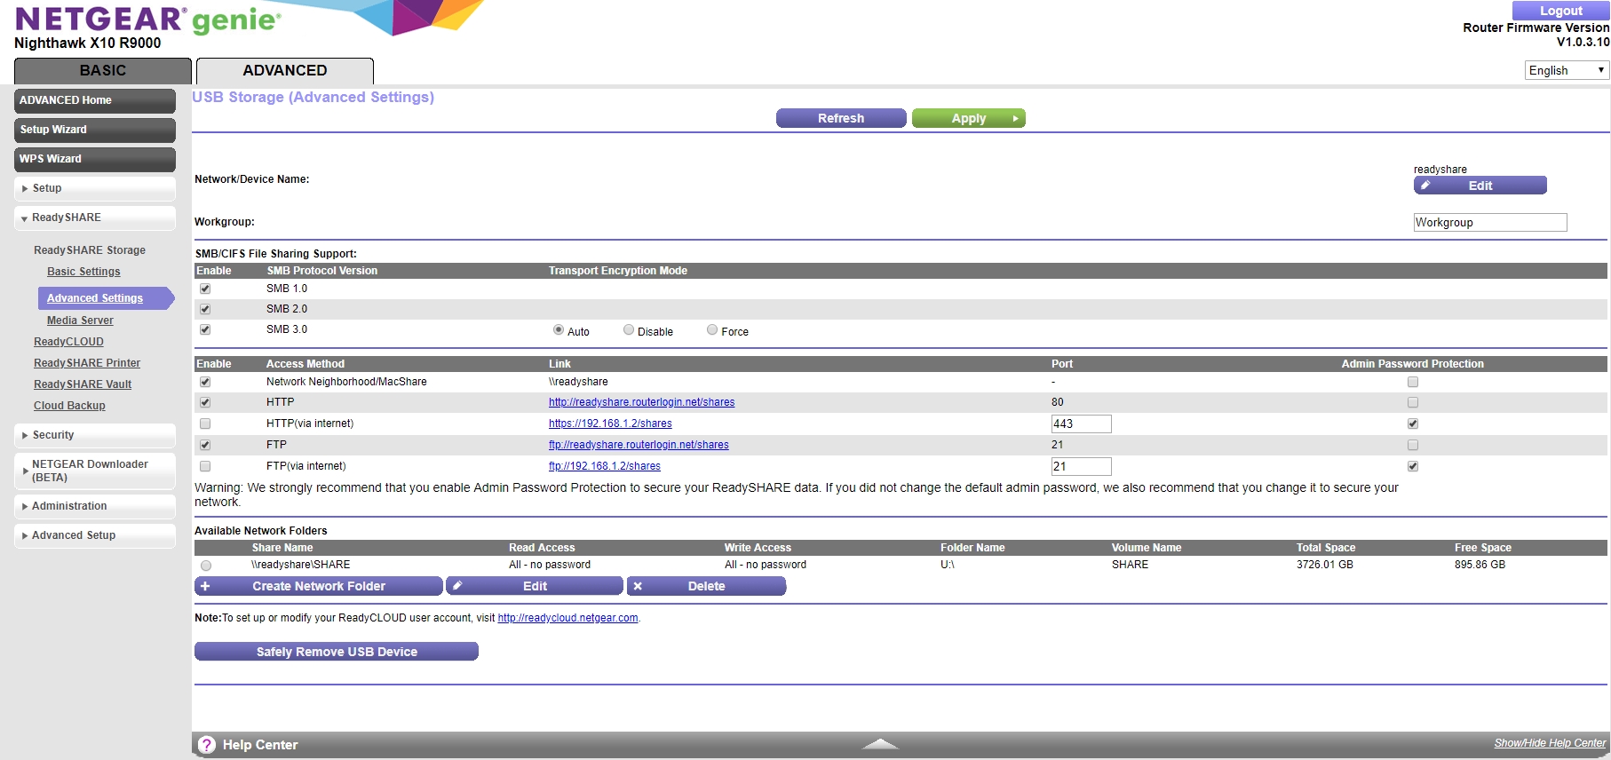
Task: Click the '895.86 GB' free space value
Action: 1480,565
